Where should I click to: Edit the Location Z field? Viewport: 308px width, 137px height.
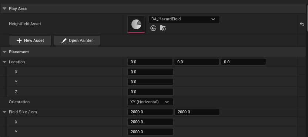point(150,92)
